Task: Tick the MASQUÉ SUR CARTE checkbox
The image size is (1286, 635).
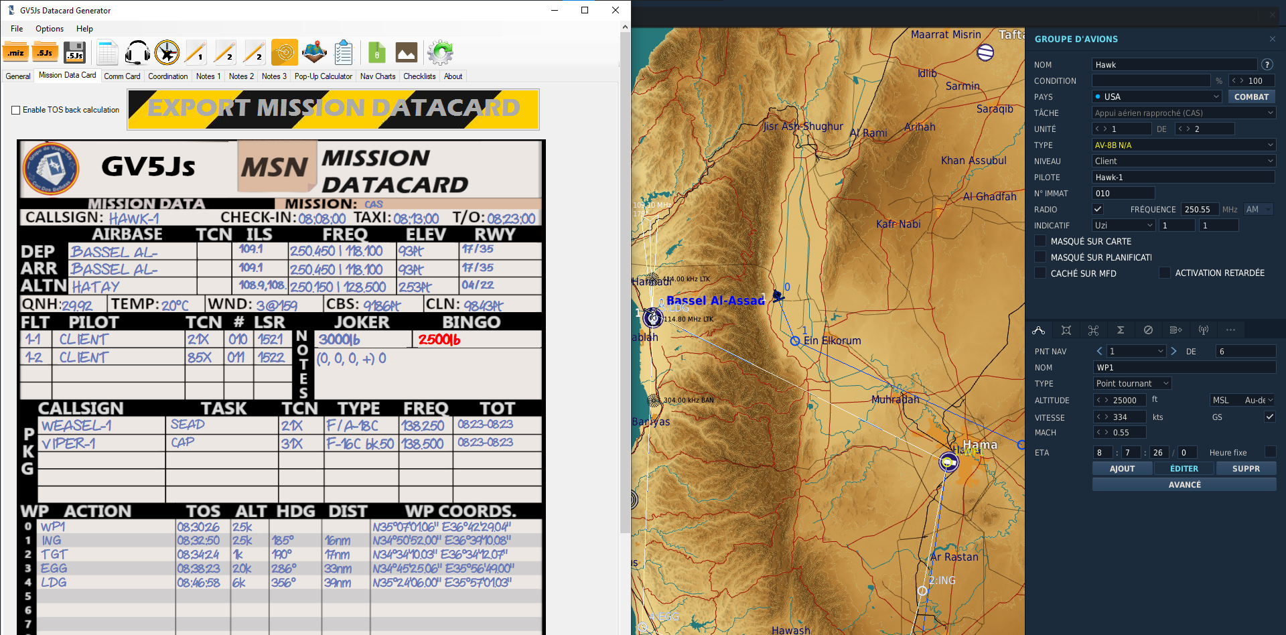Action: [1040, 241]
